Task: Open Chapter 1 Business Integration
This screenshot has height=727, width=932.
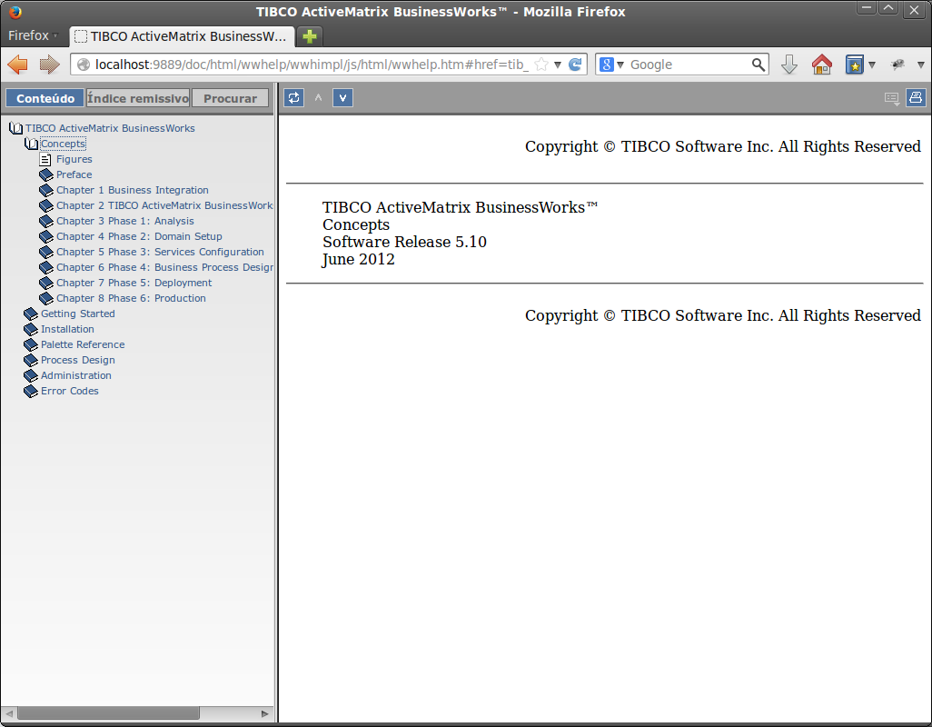Action: point(132,190)
